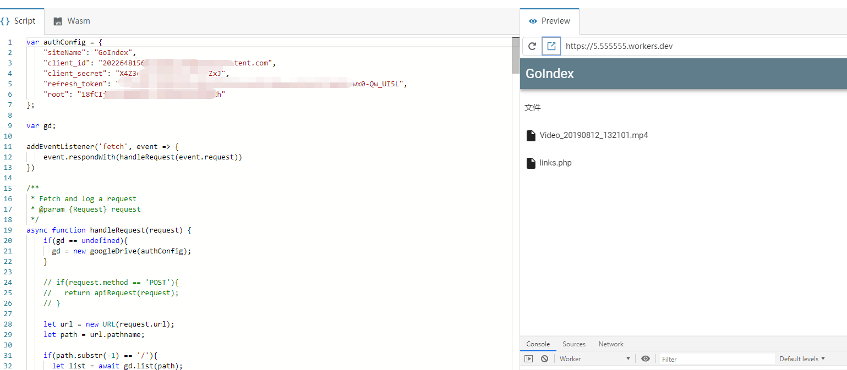Switch to the Sources tab
The height and width of the screenshot is (370, 847).
tap(573, 344)
